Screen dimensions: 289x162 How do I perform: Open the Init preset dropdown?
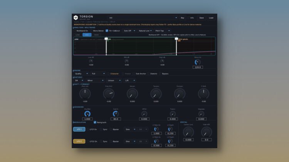tap(143, 18)
